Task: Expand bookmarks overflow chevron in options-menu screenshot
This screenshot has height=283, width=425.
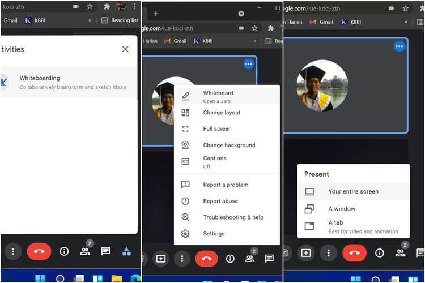Action: click(255, 41)
